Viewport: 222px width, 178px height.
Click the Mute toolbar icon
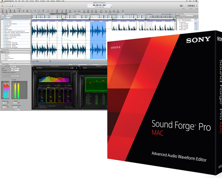(123, 11)
